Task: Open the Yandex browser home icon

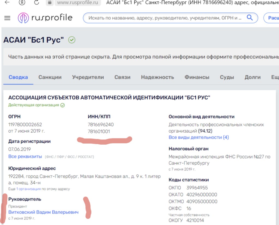Action: (22, 2)
